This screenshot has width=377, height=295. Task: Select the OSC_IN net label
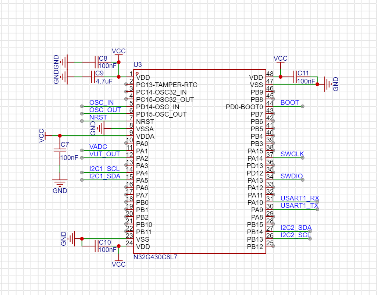click(x=101, y=103)
